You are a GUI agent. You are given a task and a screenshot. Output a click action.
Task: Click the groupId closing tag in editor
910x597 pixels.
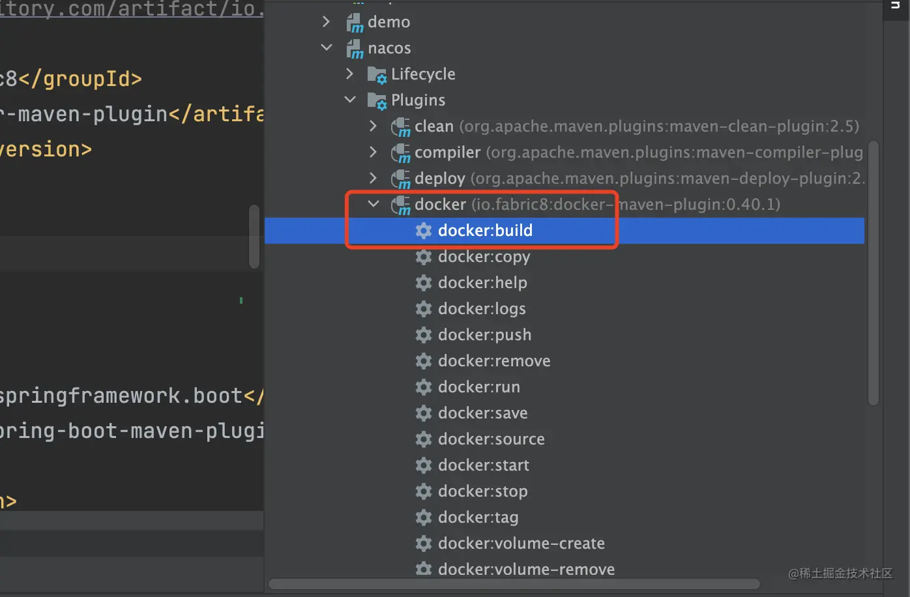80,79
